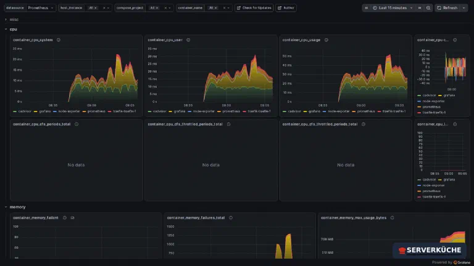Click the container_memory_failcnt panel title
This screenshot has height=266, width=474.
pos(36,217)
